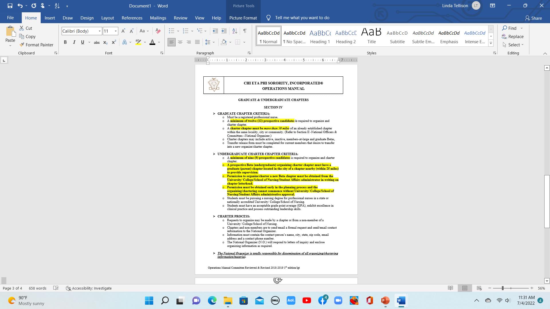Toggle Underline formatting
The image size is (550, 309).
point(82,42)
